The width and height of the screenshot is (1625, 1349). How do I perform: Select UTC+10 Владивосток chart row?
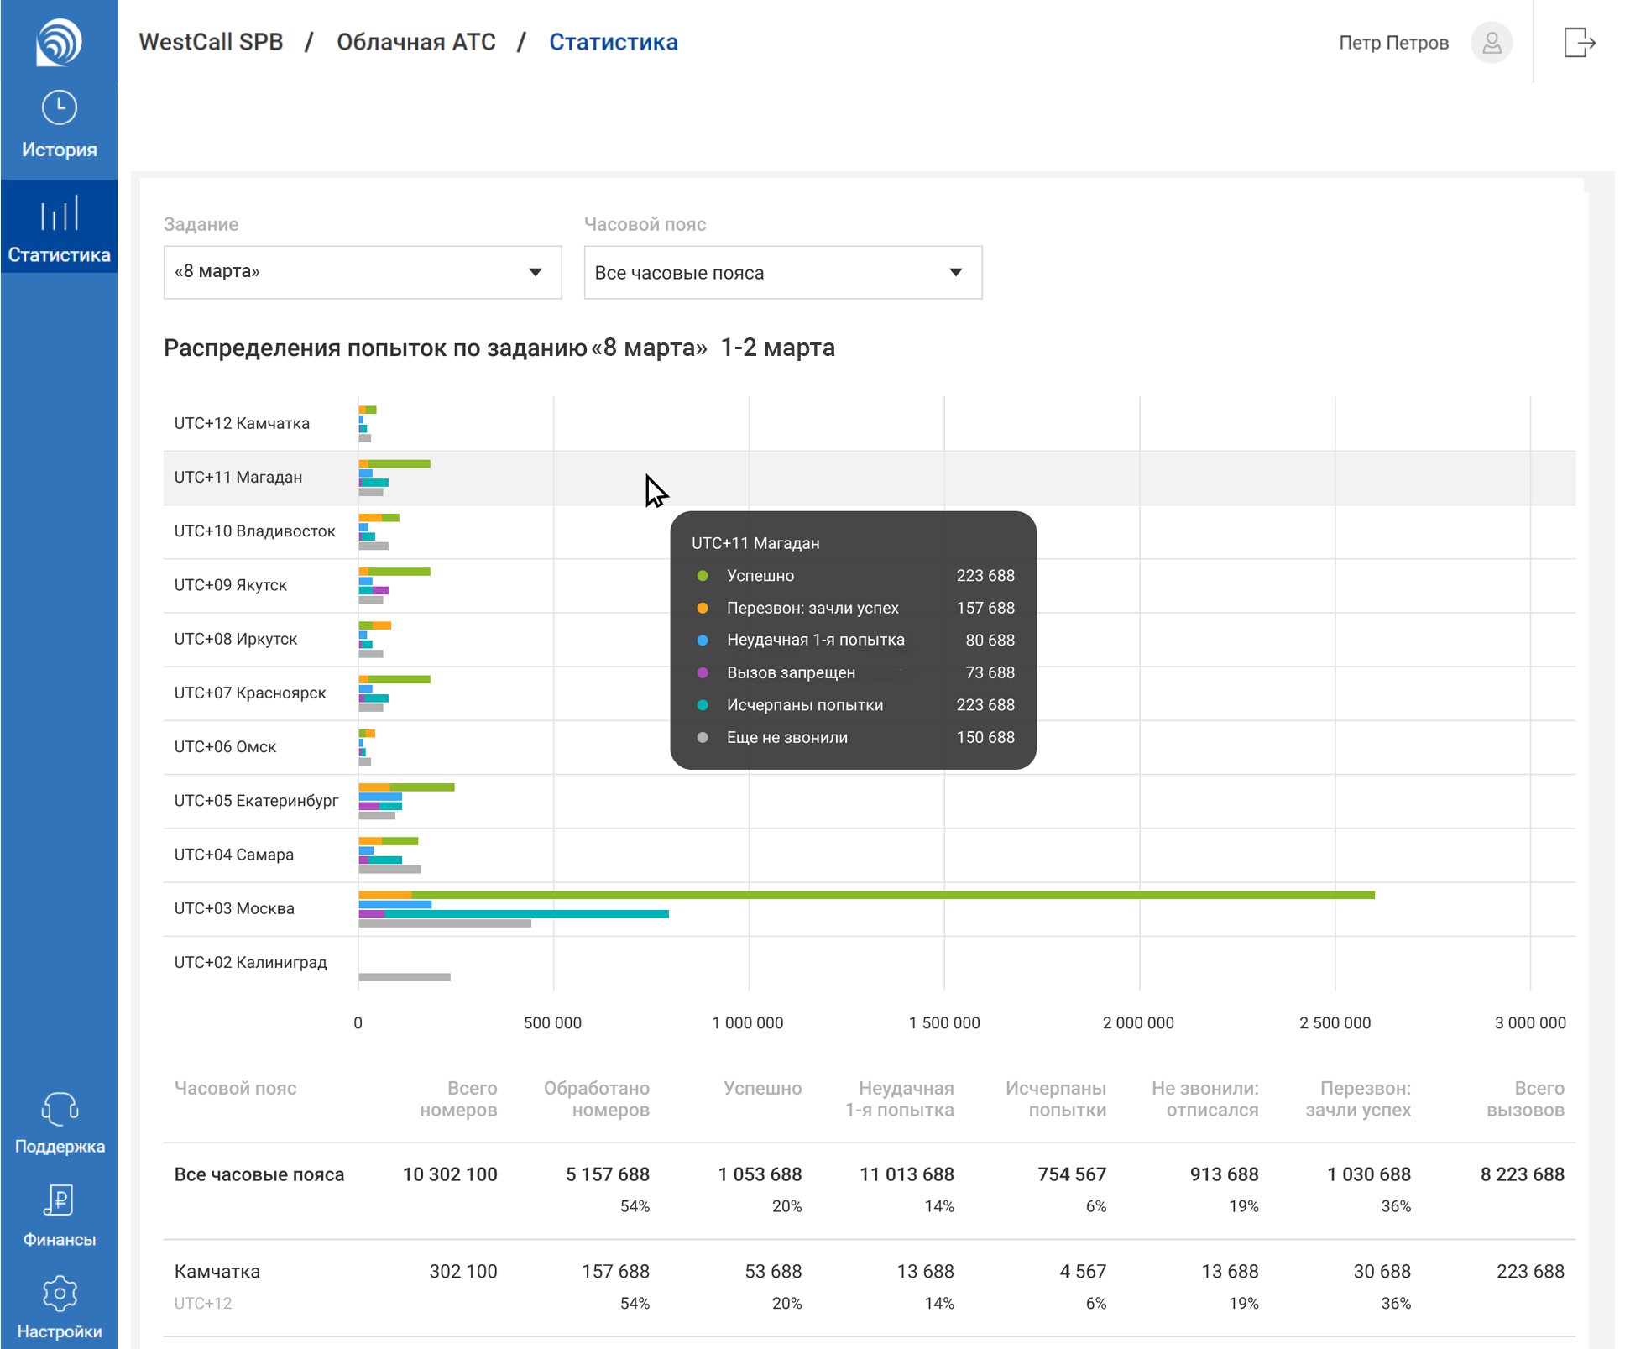pos(869,531)
